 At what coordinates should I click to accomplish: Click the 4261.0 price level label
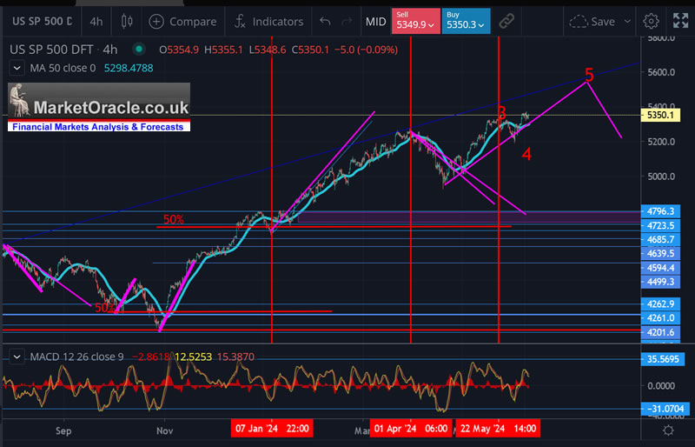tap(660, 317)
